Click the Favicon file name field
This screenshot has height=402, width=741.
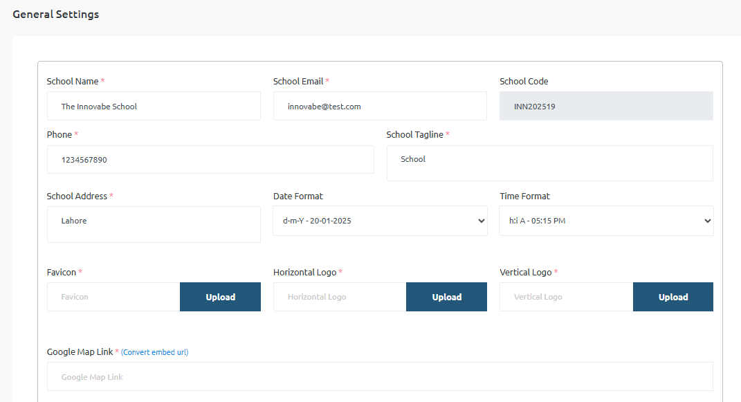click(113, 297)
